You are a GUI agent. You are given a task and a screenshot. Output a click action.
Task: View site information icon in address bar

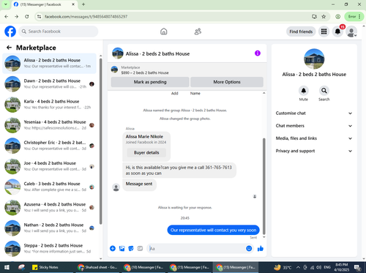[39, 17]
